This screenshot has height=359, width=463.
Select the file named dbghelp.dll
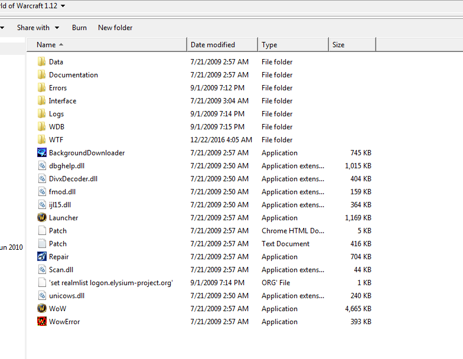pos(67,165)
